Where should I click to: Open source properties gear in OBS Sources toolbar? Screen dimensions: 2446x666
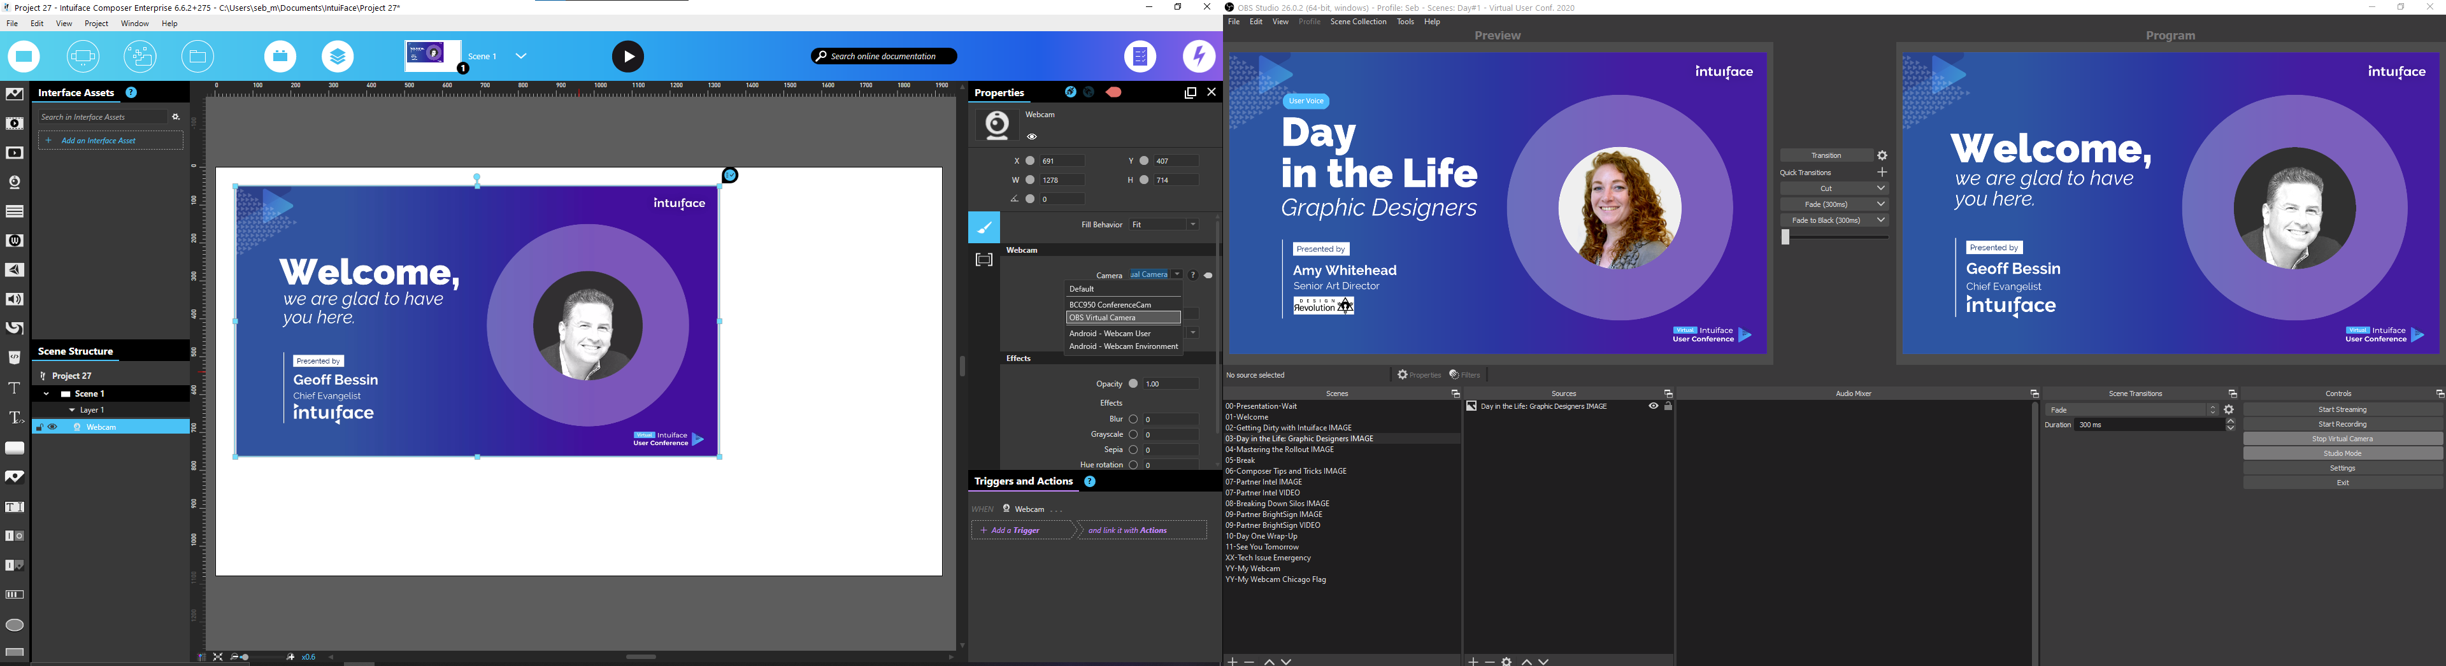[x=1507, y=662]
